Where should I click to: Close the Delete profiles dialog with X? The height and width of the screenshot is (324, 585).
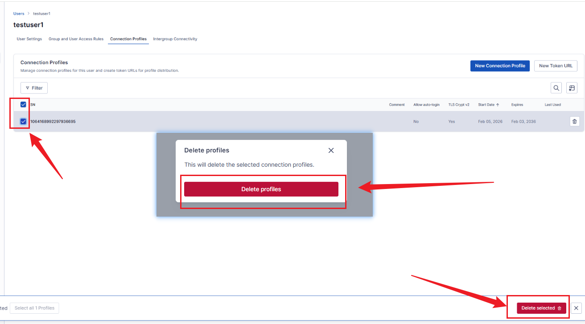point(331,151)
